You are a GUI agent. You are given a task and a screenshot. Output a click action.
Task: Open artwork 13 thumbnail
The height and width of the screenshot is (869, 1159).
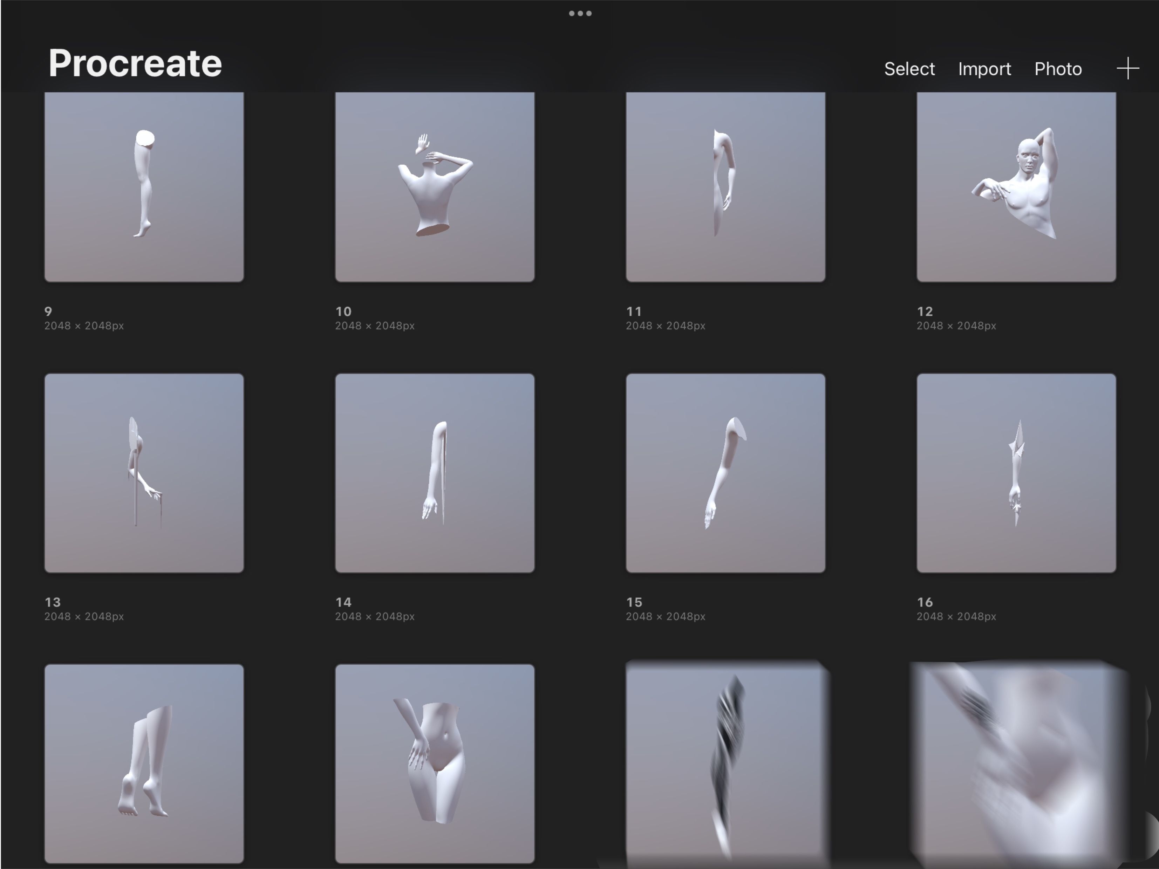[144, 472]
